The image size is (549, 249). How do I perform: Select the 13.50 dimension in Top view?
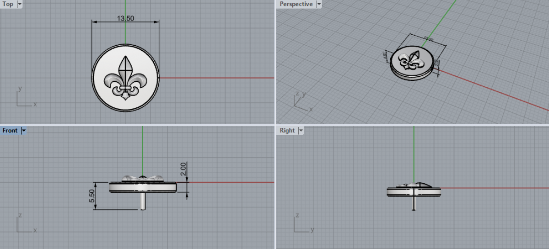click(x=125, y=19)
